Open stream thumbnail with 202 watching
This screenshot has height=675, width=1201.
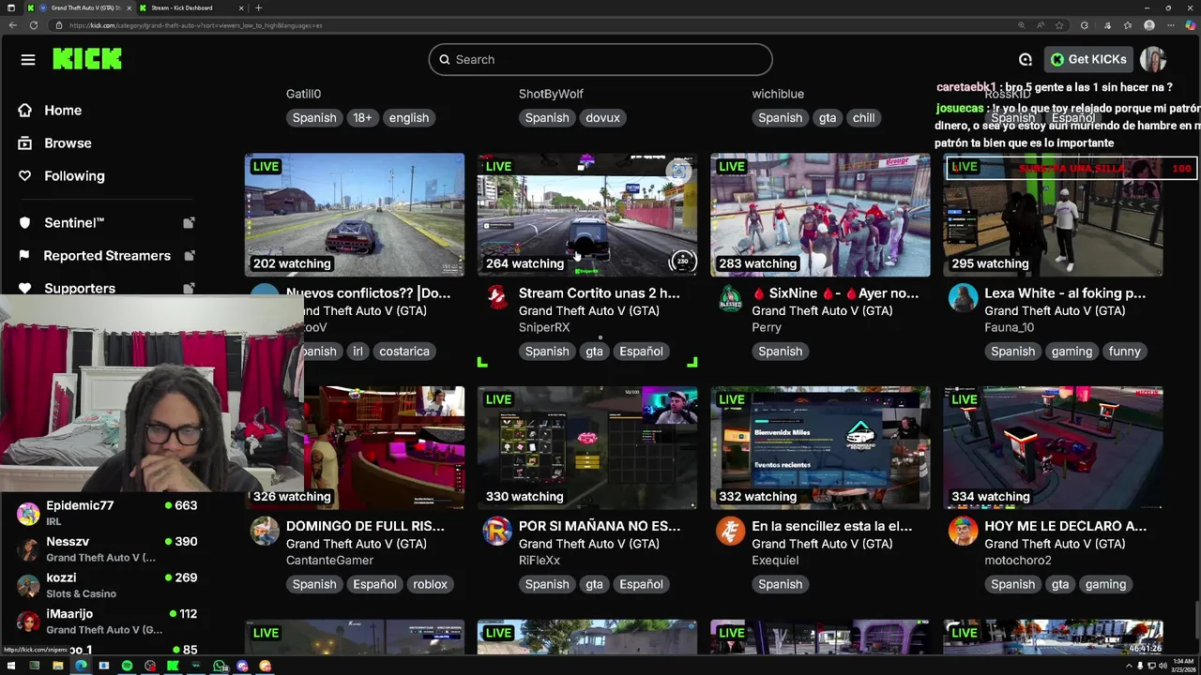pyautogui.click(x=355, y=215)
